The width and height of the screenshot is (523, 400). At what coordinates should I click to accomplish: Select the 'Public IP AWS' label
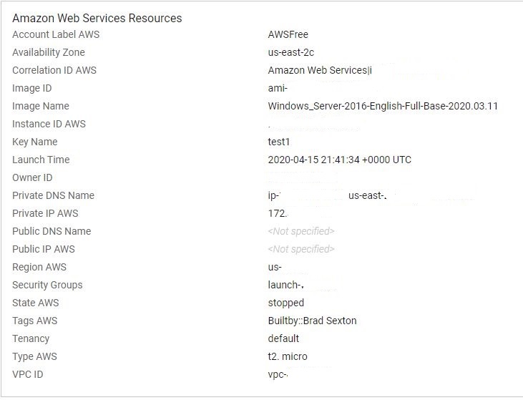[x=44, y=249]
